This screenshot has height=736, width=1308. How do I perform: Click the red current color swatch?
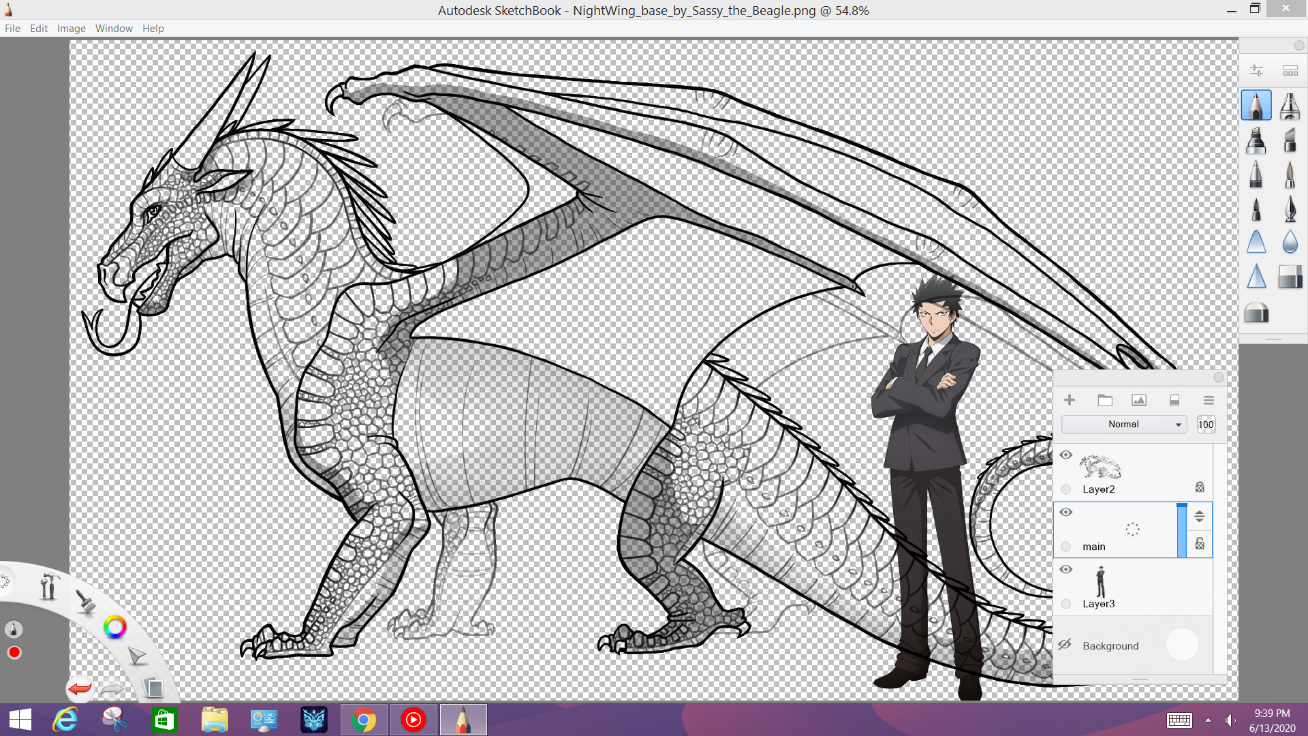(x=14, y=653)
